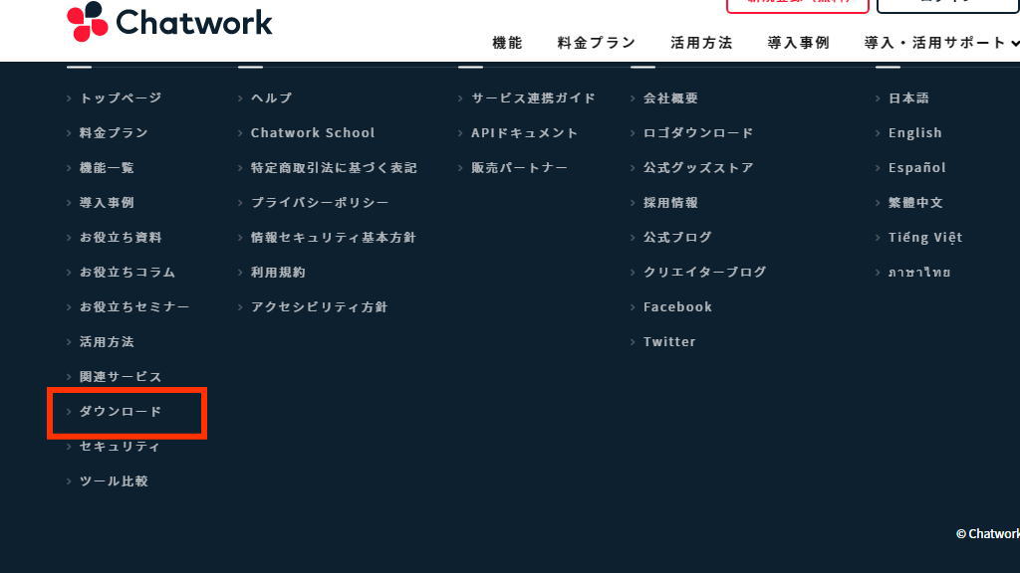Open ヘルプ link
This screenshot has width=1020, height=573.
(x=271, y=98)
